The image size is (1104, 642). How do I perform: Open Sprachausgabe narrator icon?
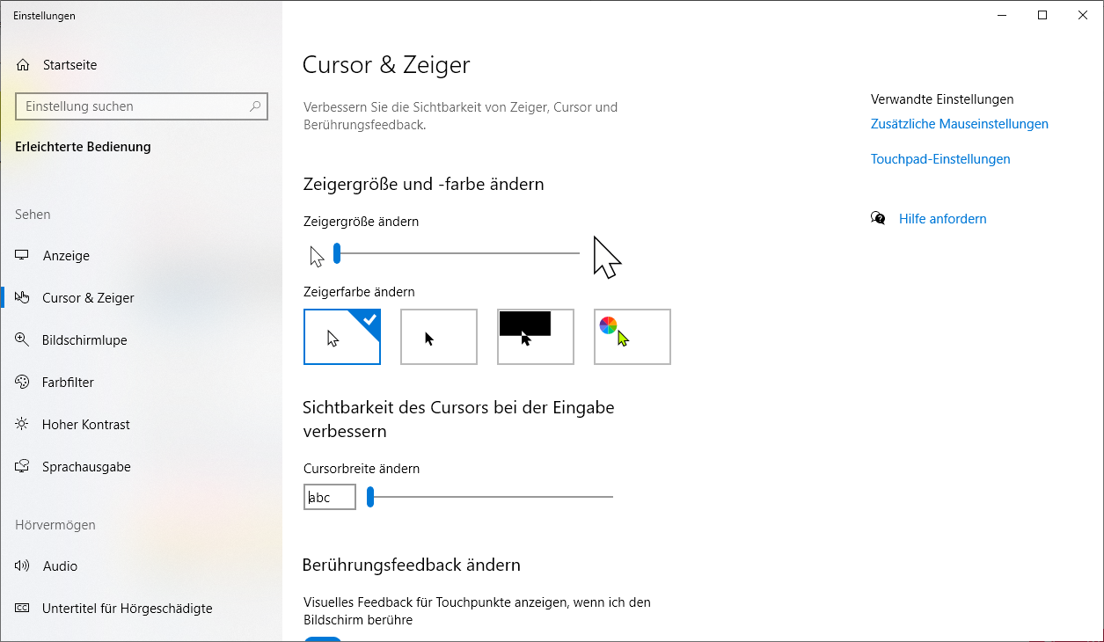coord(23,467)
